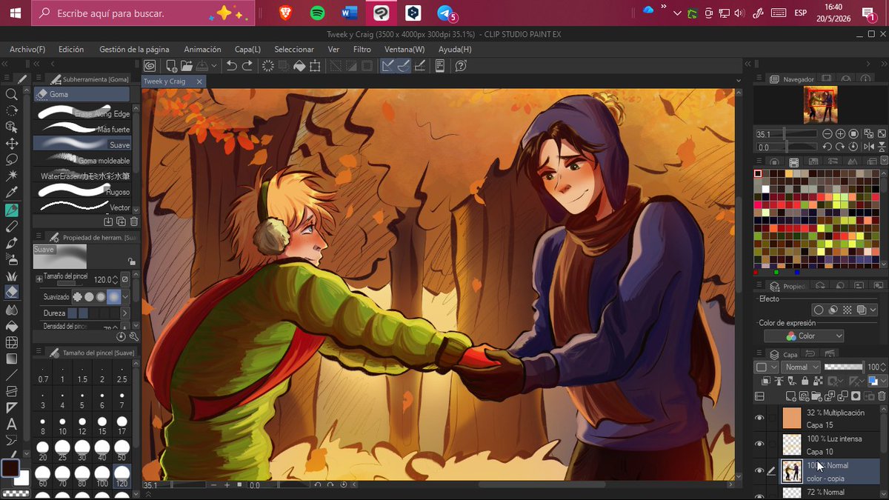The image size is (889, 500).
Task: Pick the white swatch in color set
Action: [x=765, y=189]
